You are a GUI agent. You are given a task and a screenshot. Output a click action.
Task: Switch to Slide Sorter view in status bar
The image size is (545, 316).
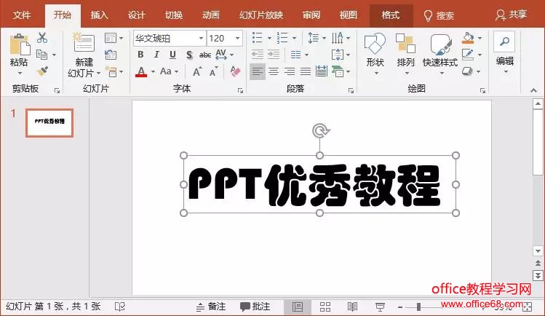(325, 307)
